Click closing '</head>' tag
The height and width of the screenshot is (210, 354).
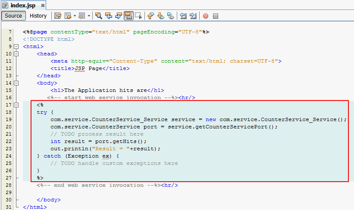[x=49, y=76]
